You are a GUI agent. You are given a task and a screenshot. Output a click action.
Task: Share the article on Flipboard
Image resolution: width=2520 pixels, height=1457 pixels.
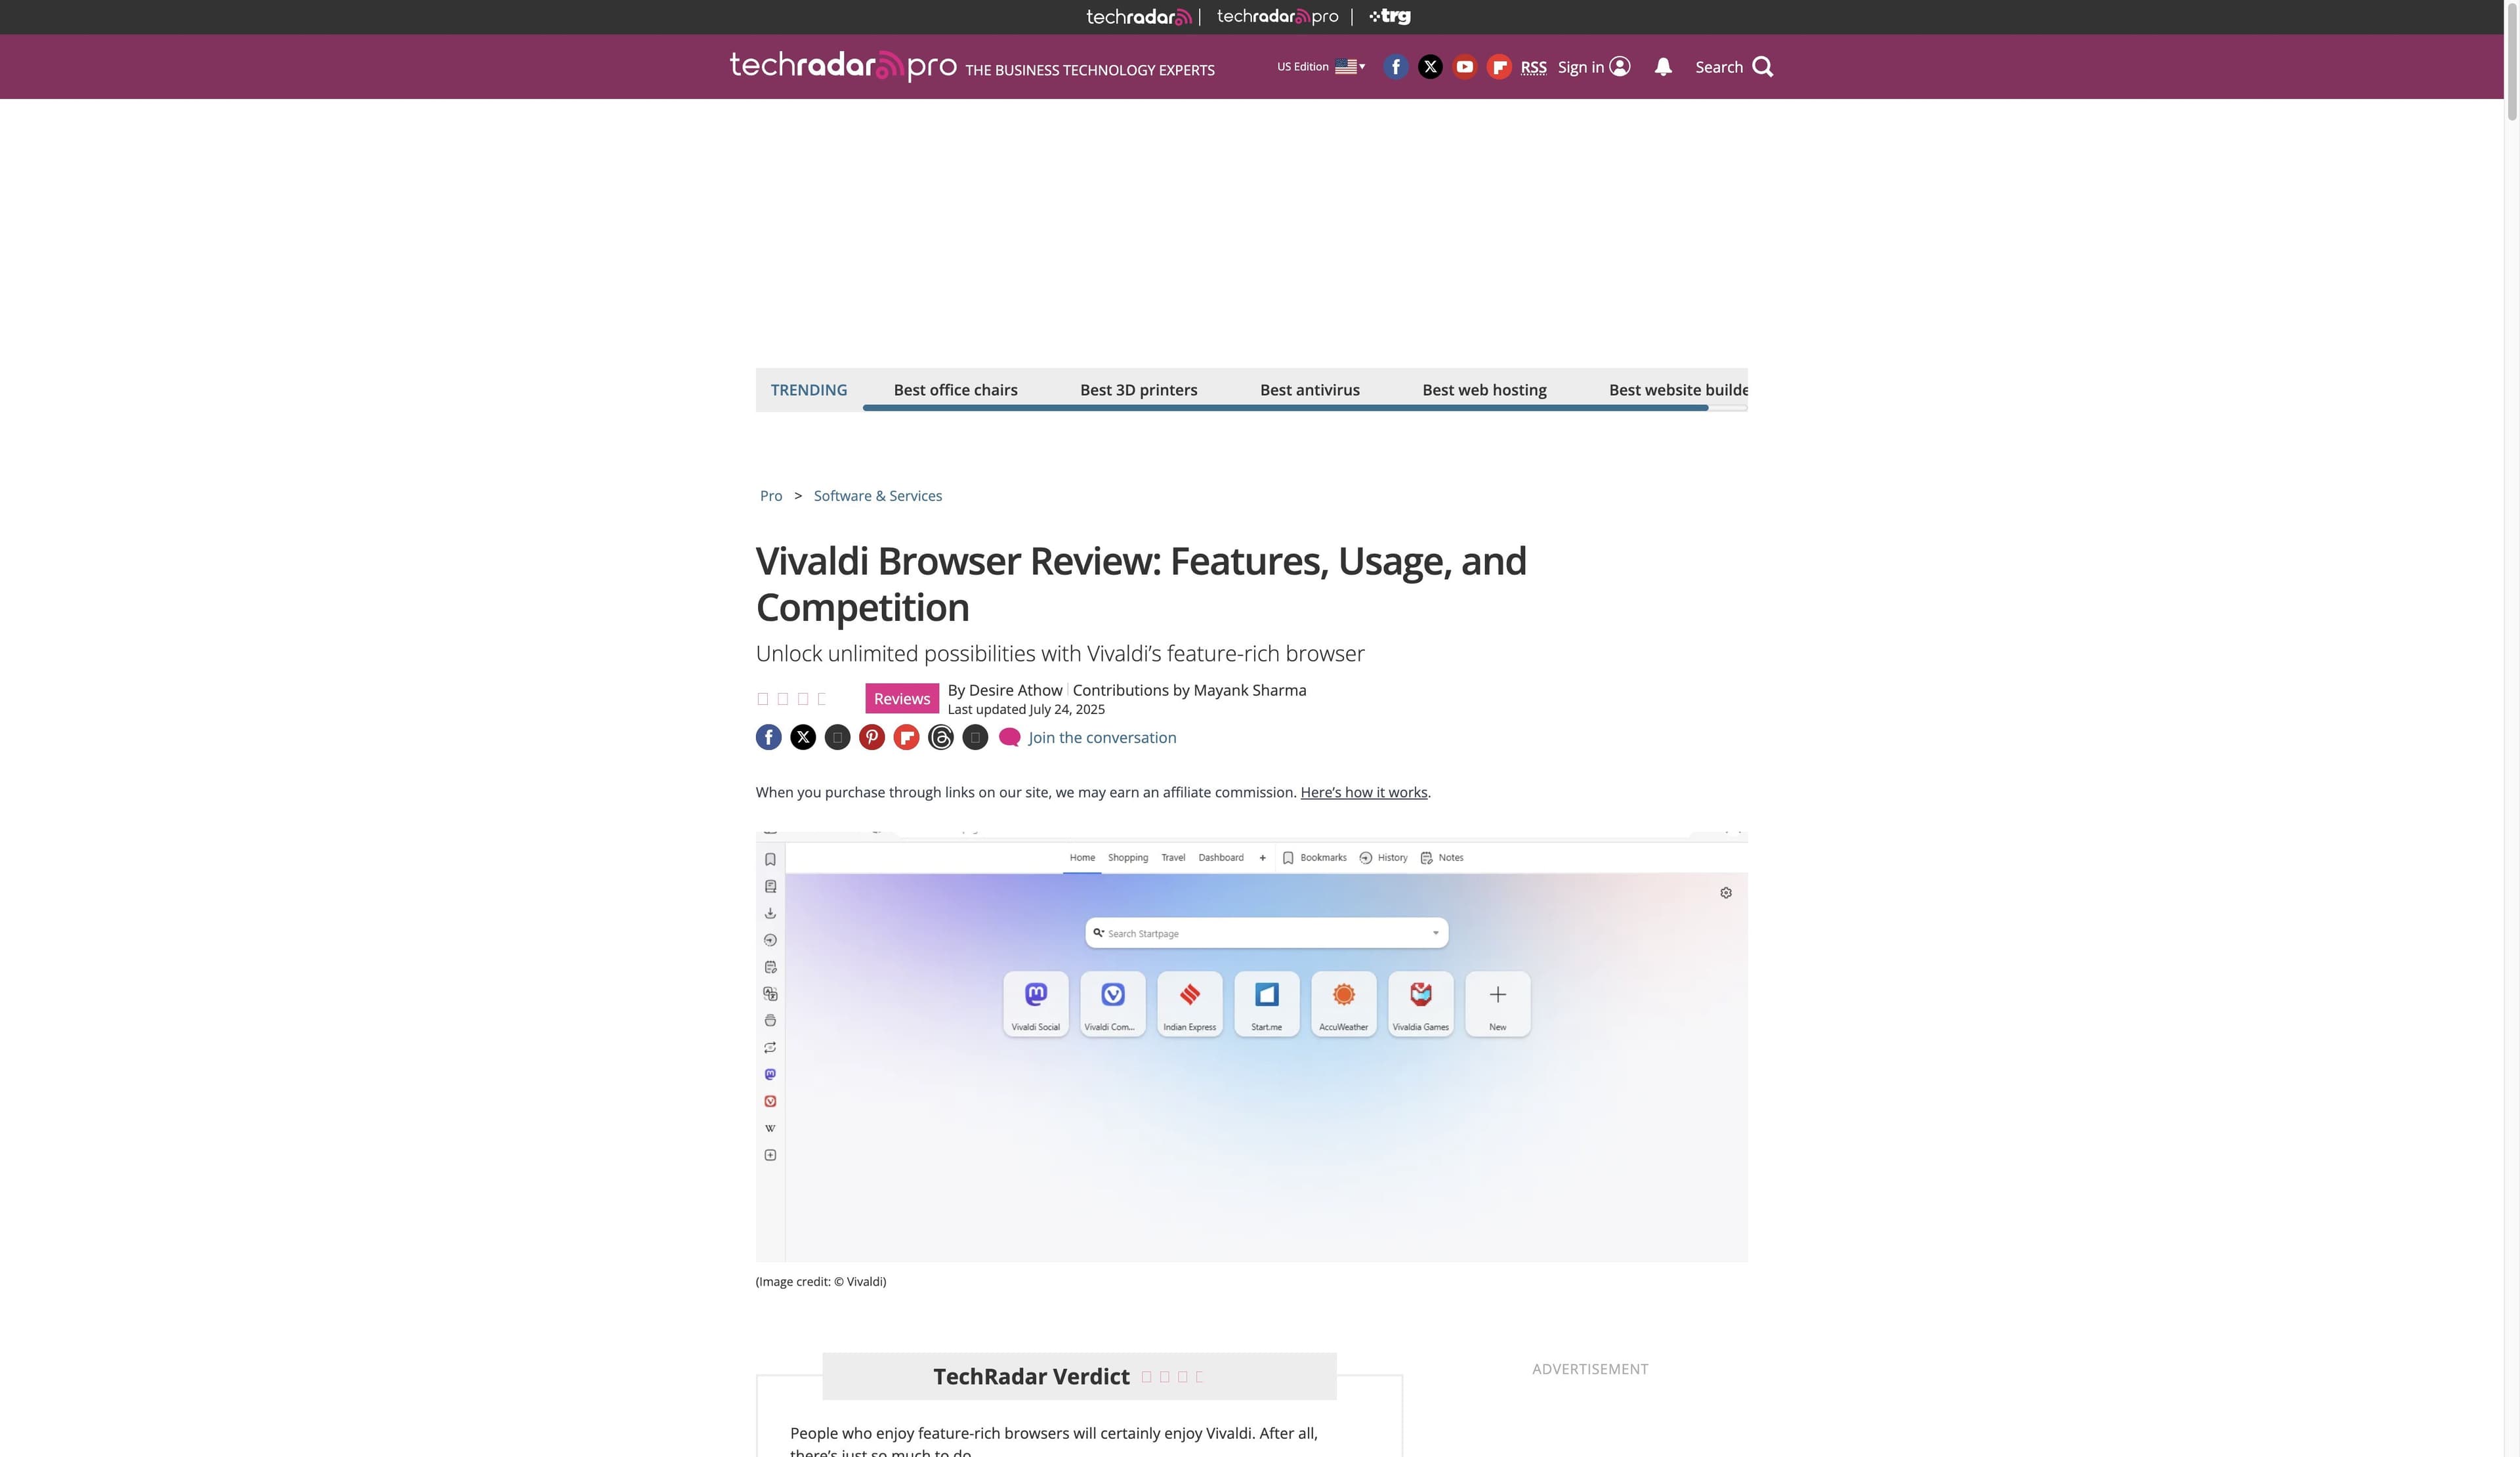click(x=906, y=737)
